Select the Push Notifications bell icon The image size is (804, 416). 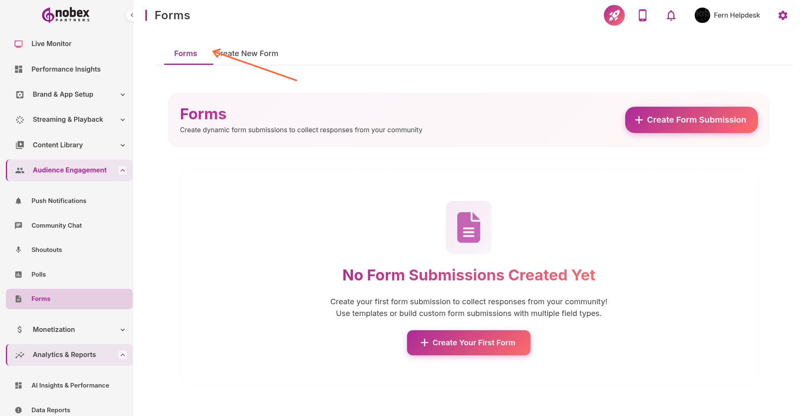point(18,201)
